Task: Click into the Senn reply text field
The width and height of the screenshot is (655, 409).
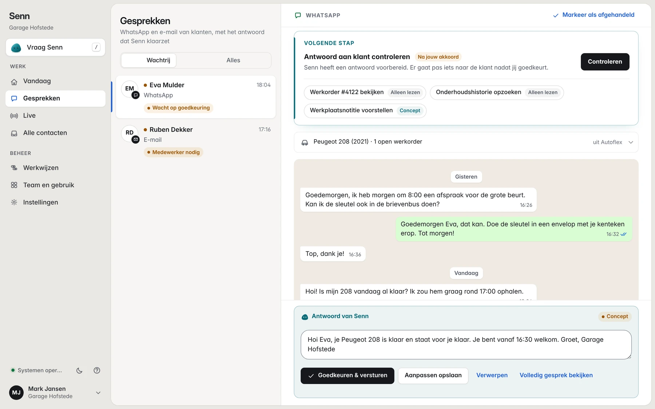Action: click(466, 345)
